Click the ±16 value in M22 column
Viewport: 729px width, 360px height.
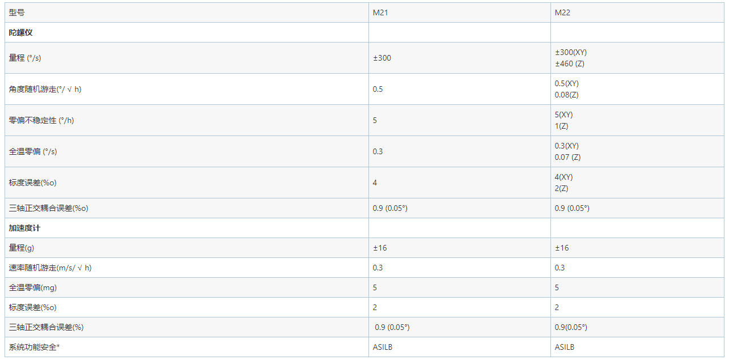[x=562, y=248]
